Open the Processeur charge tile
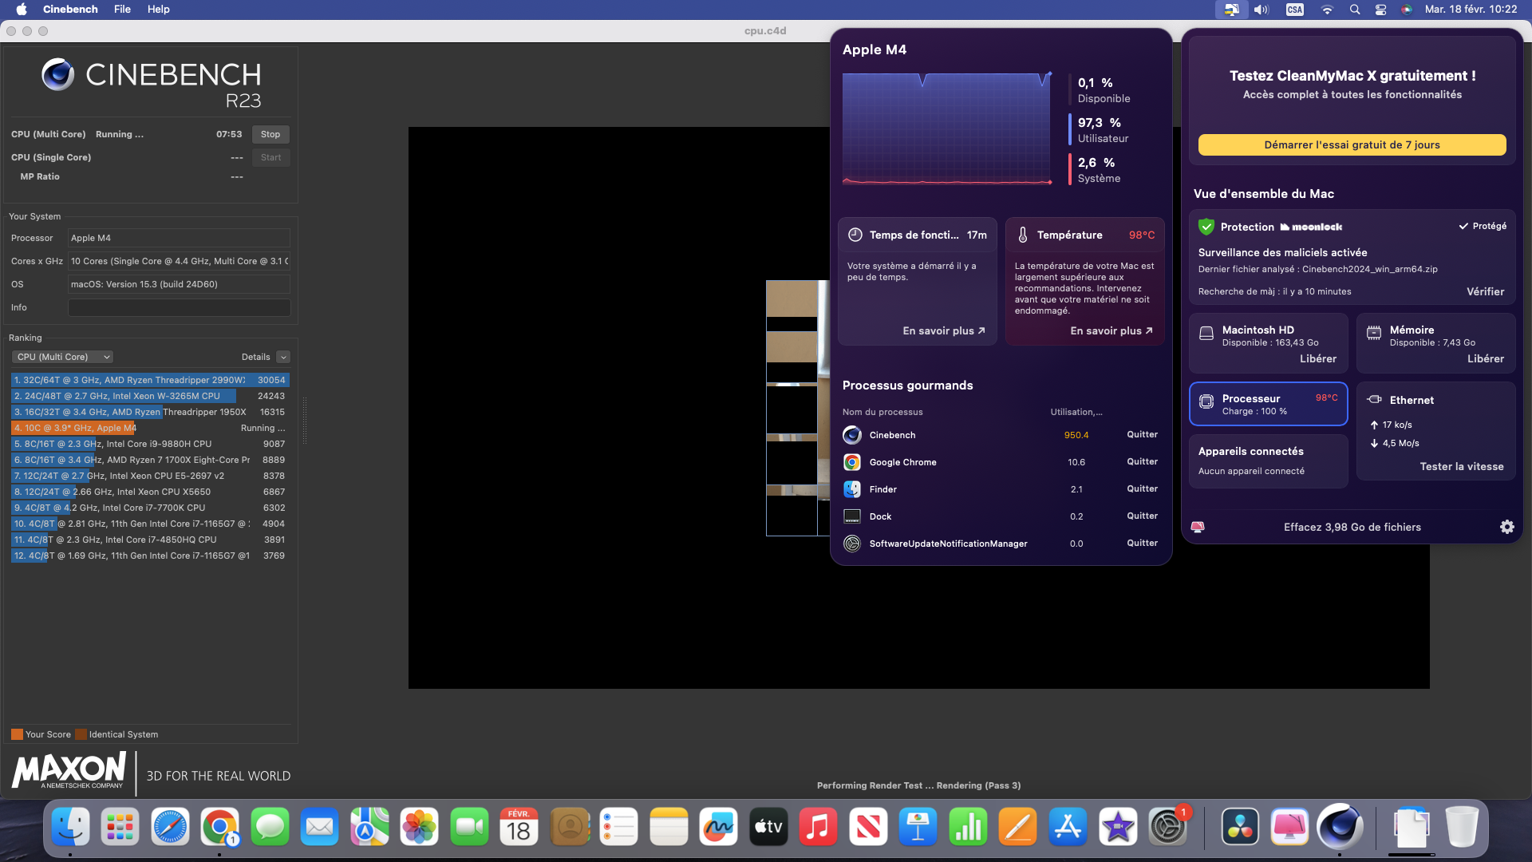This screenshot has height=862, width=1532. (1268, 404)
